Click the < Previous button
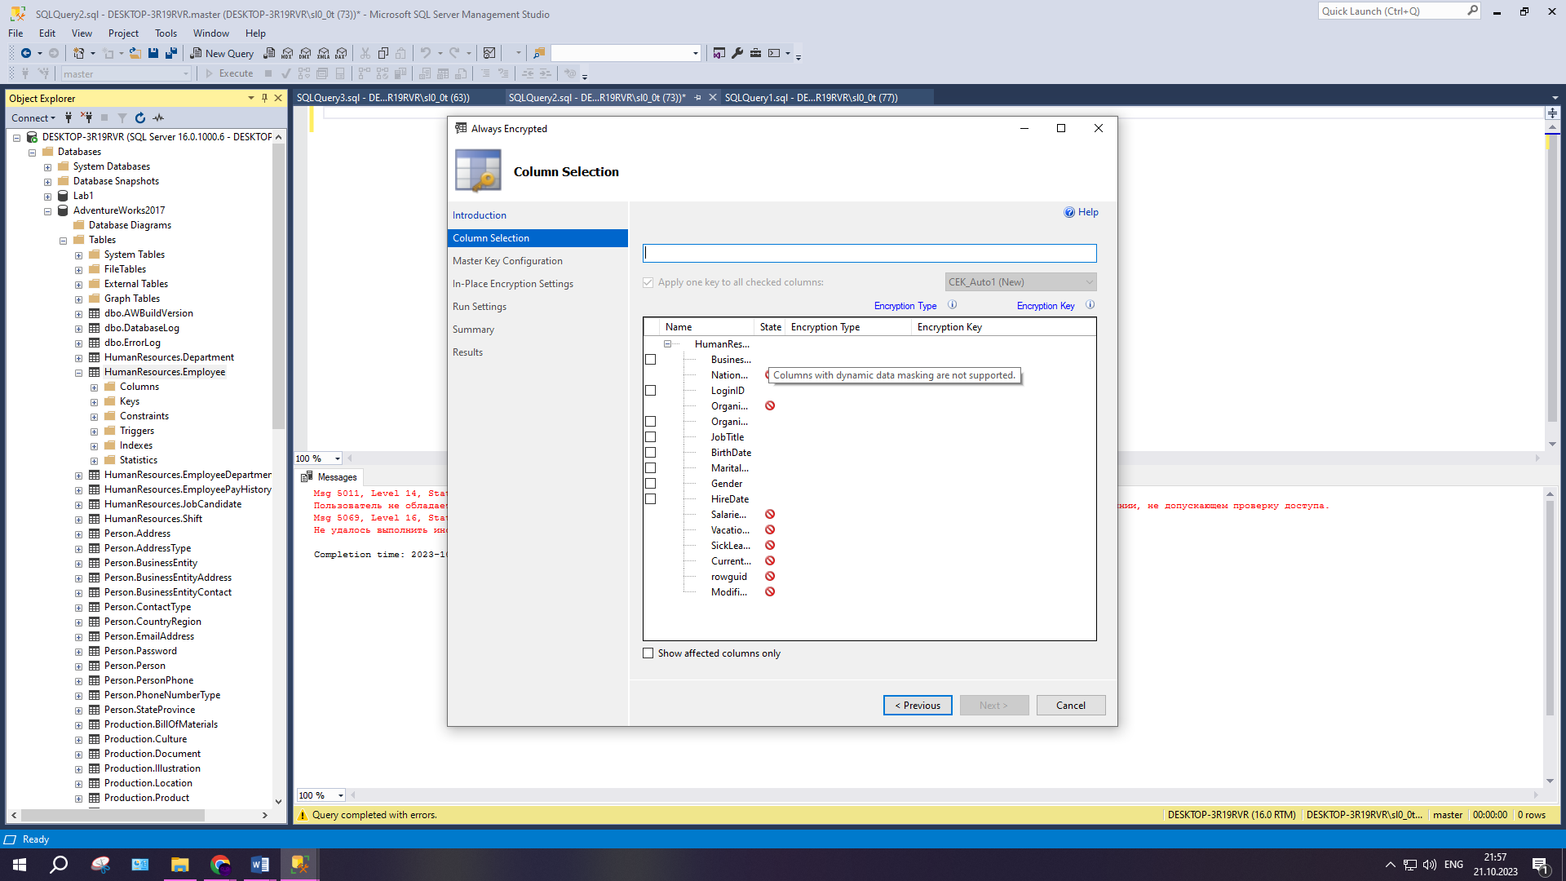1566x881 pixels. (918, 706)
